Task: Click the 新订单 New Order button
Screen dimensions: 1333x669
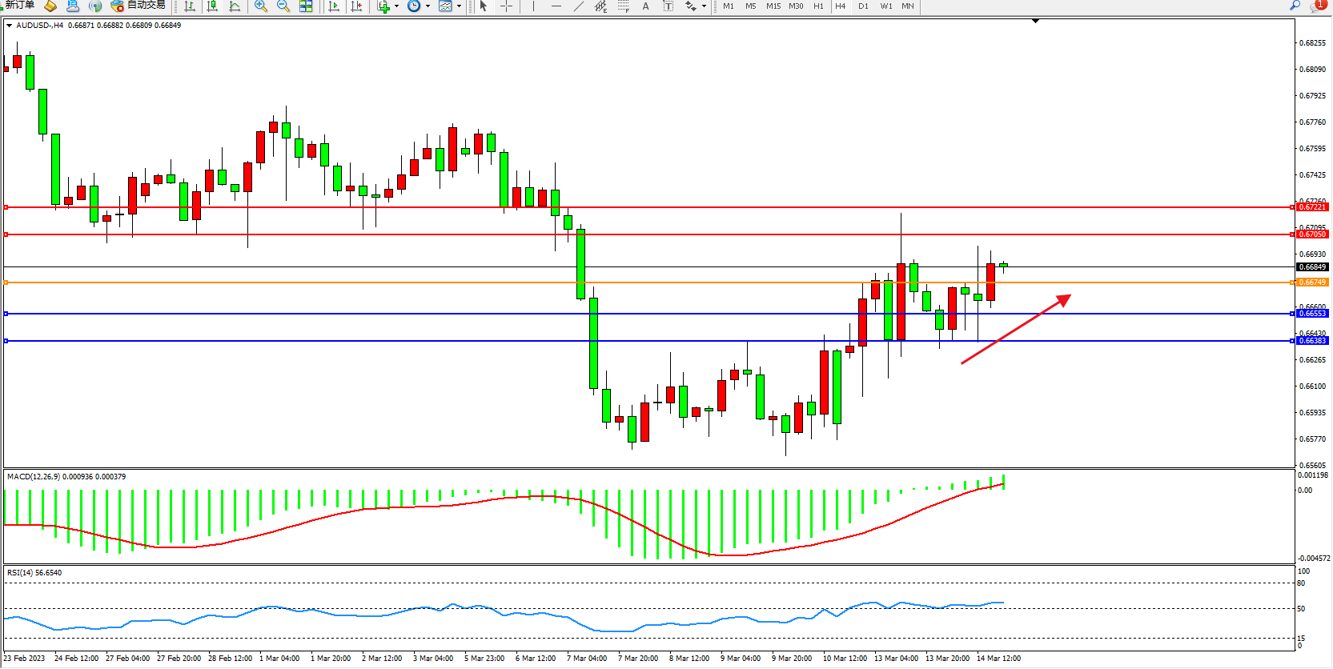Action: (x=19, y=5)
